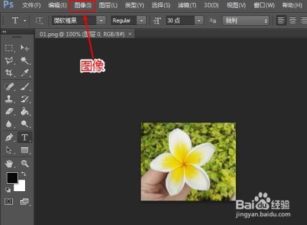
Task: Open the 类型(Y) menu
Action: [x=134, y=5]
